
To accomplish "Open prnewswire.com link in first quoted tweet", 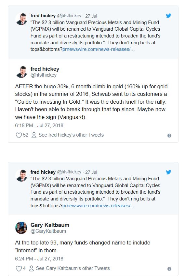I will pos(99,49).
